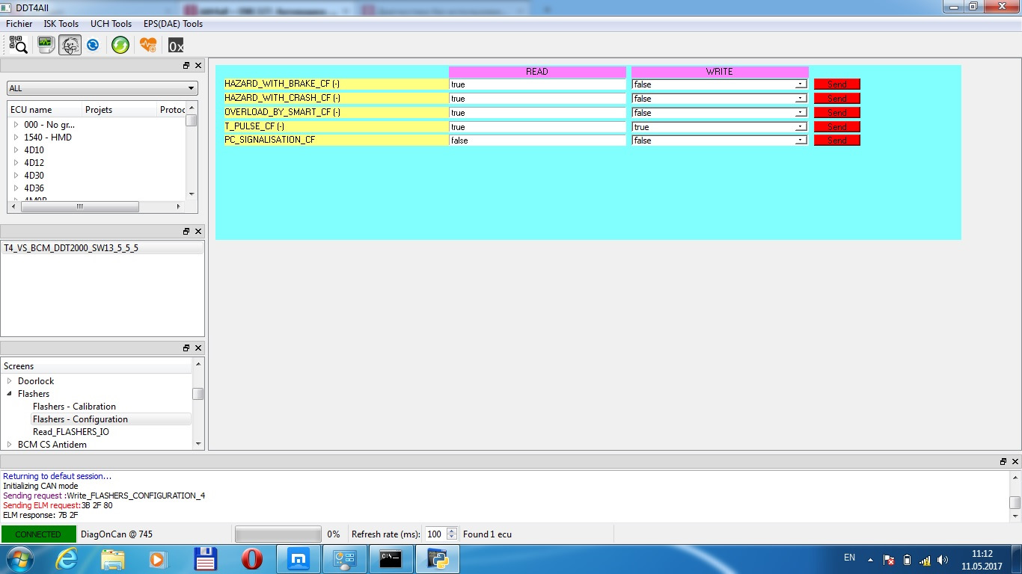This screenshot has width=1022, height=574.
Task: Click the refresh rate value field
Action: tap(435, 534)
